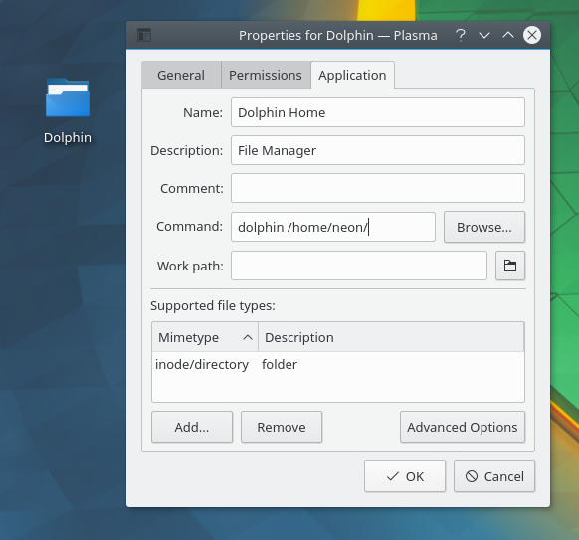Click the Add... button

[x=192, y=427]
